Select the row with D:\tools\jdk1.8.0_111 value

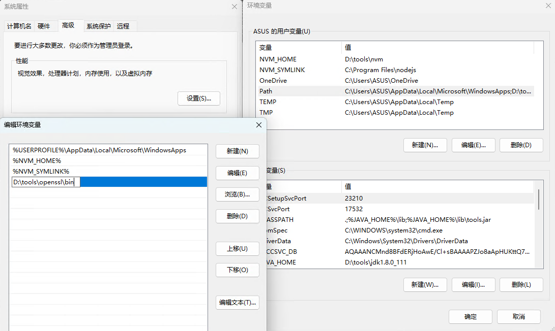pos(400,262)
